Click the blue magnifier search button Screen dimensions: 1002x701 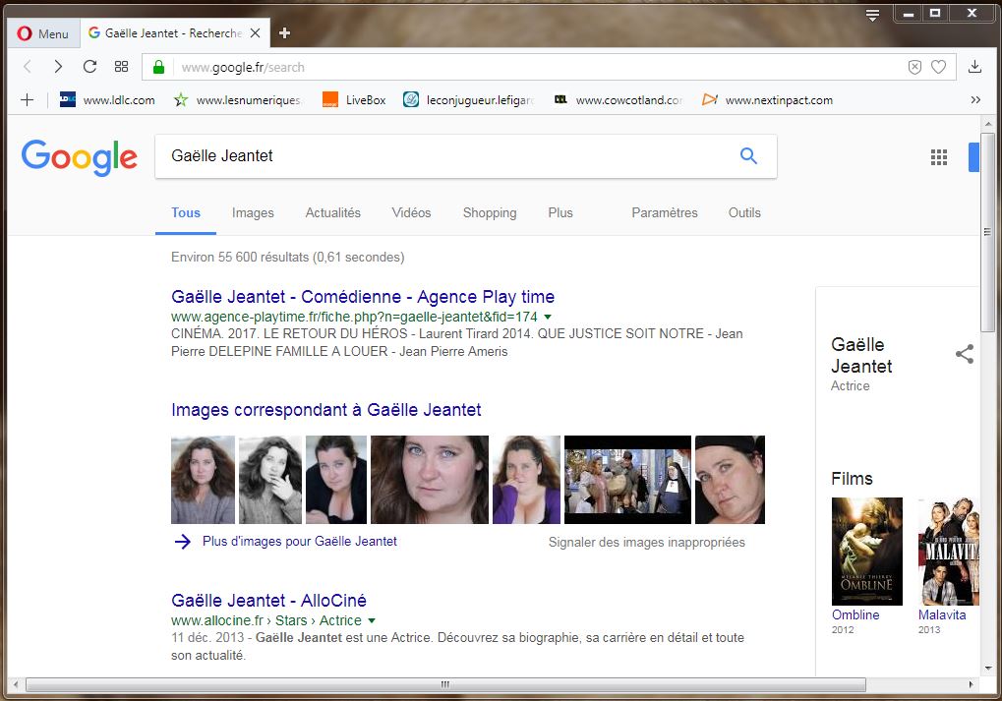click(748, 155)
